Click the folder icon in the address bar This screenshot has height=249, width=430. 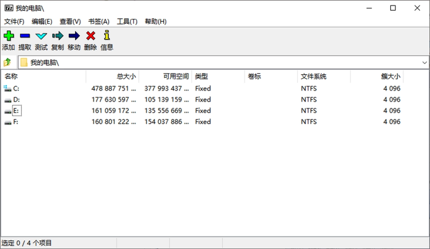click(25, 62)
